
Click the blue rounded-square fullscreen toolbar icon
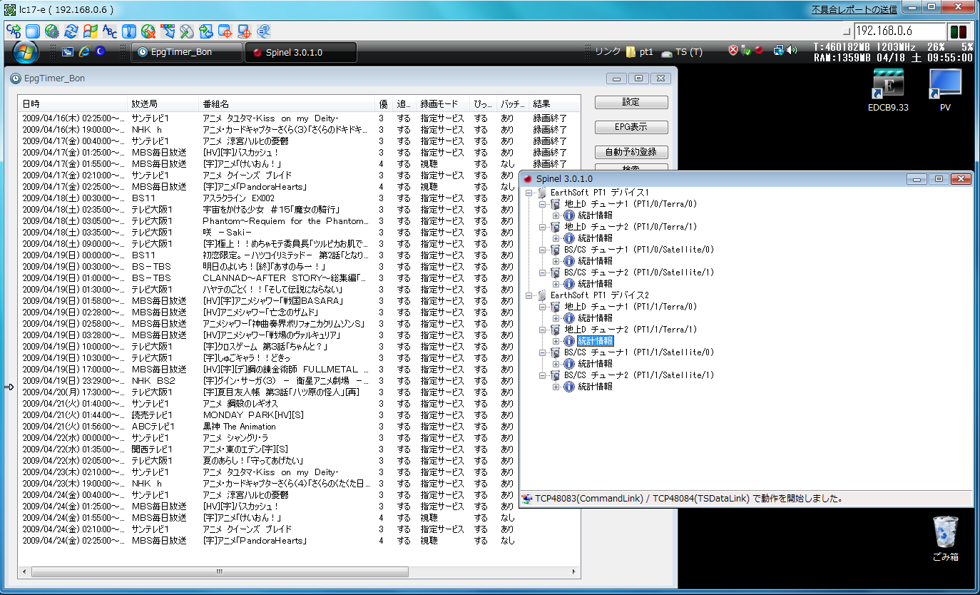33,31
